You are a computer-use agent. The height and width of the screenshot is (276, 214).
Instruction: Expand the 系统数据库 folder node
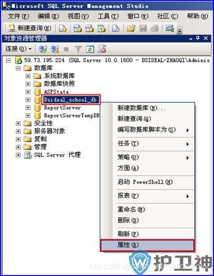pyautogui.click(x=28, y=76)
